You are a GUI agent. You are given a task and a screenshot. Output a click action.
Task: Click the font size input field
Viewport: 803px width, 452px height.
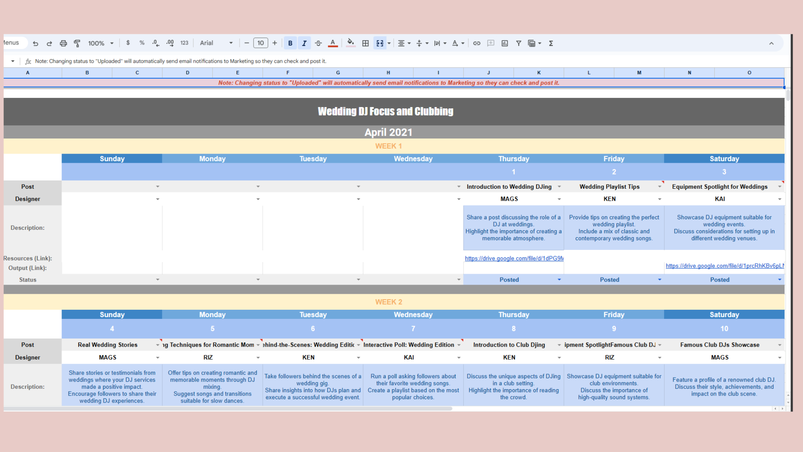pos(260,43)
